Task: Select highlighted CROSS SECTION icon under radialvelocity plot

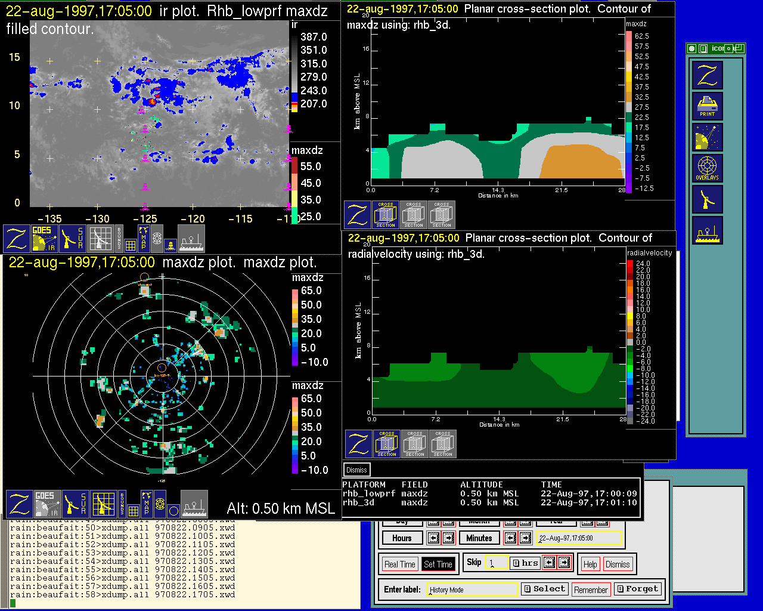Action: tap(387, 444)
